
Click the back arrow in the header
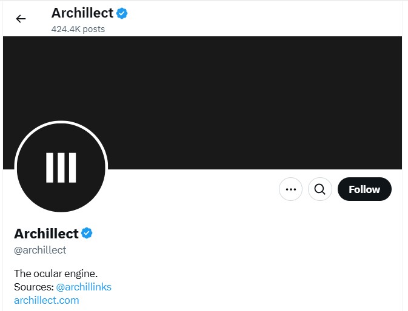click(21, 19)
